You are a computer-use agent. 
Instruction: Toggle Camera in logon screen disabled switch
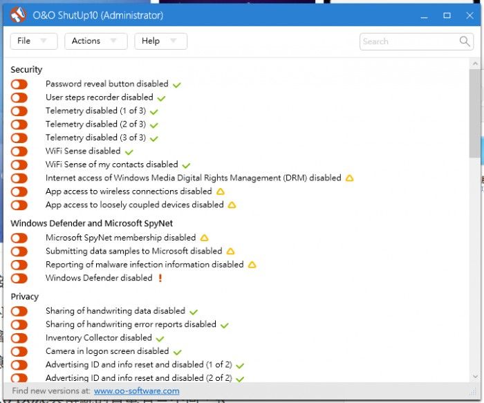click(19, 351)
